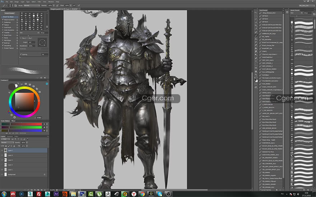Select the Eraser tool
Image resolution: width=316 pixels, height=197 pixels.
coord(256,45)
